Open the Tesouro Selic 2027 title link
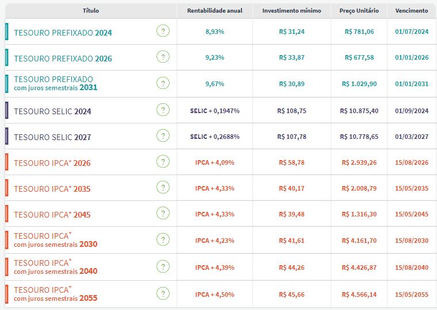The width and height of the screenshot is (437, 310). 52,137
